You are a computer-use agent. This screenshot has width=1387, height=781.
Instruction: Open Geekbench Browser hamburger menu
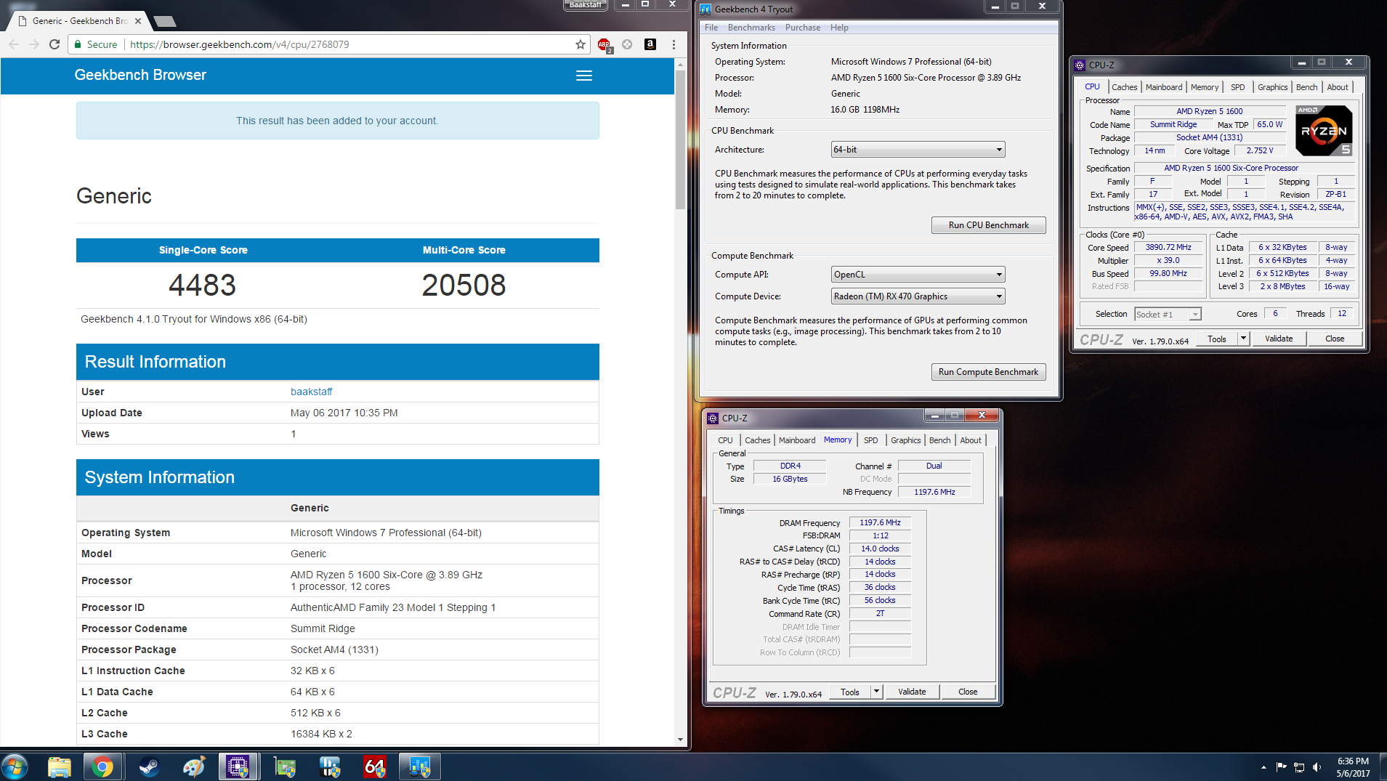click(584, 76)
